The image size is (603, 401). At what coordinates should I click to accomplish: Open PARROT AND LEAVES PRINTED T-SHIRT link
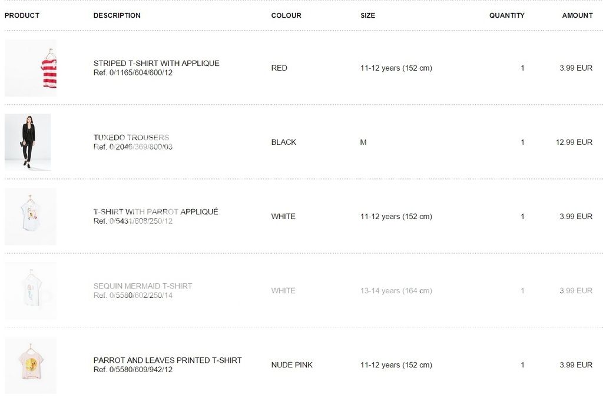coord(167,360)
